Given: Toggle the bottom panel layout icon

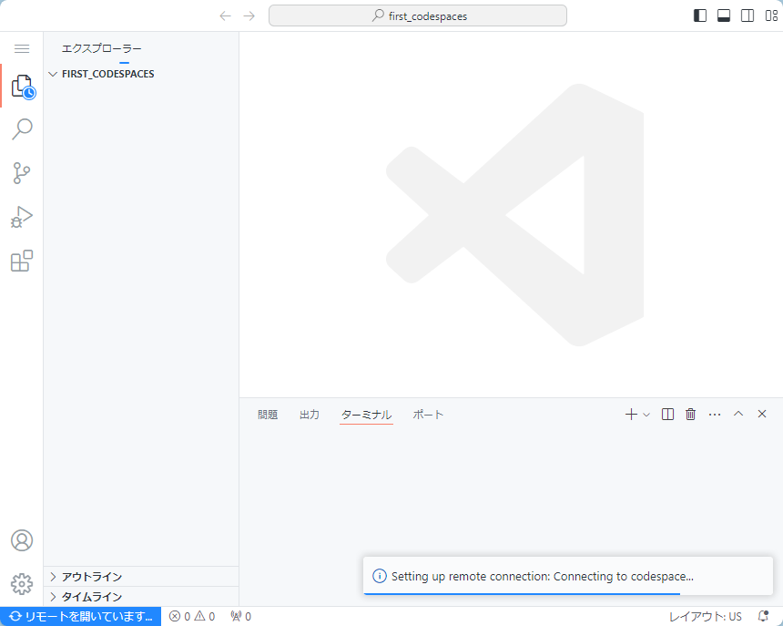Looking at the screenshot, I should (724, 15).
